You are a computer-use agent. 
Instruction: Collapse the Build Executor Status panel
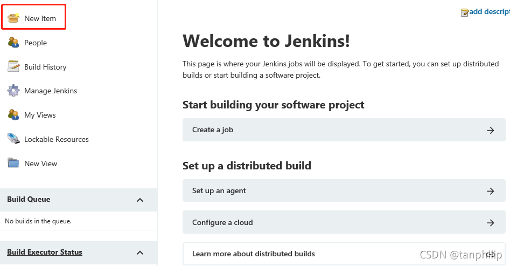pos(140,253)
